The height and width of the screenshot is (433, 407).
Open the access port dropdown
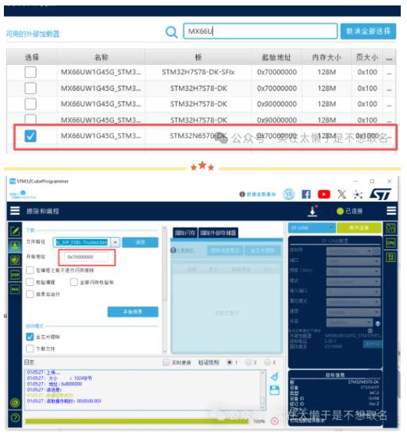tap(353, 292)
